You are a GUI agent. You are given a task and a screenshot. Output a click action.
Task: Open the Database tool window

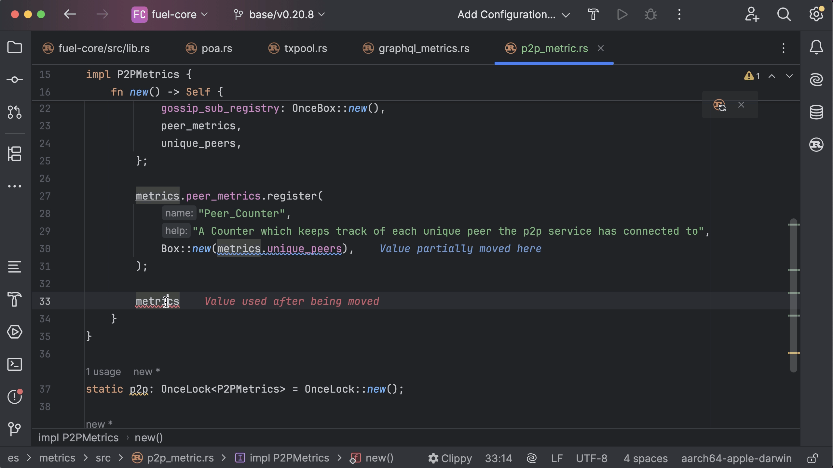(x=816, y=112)
